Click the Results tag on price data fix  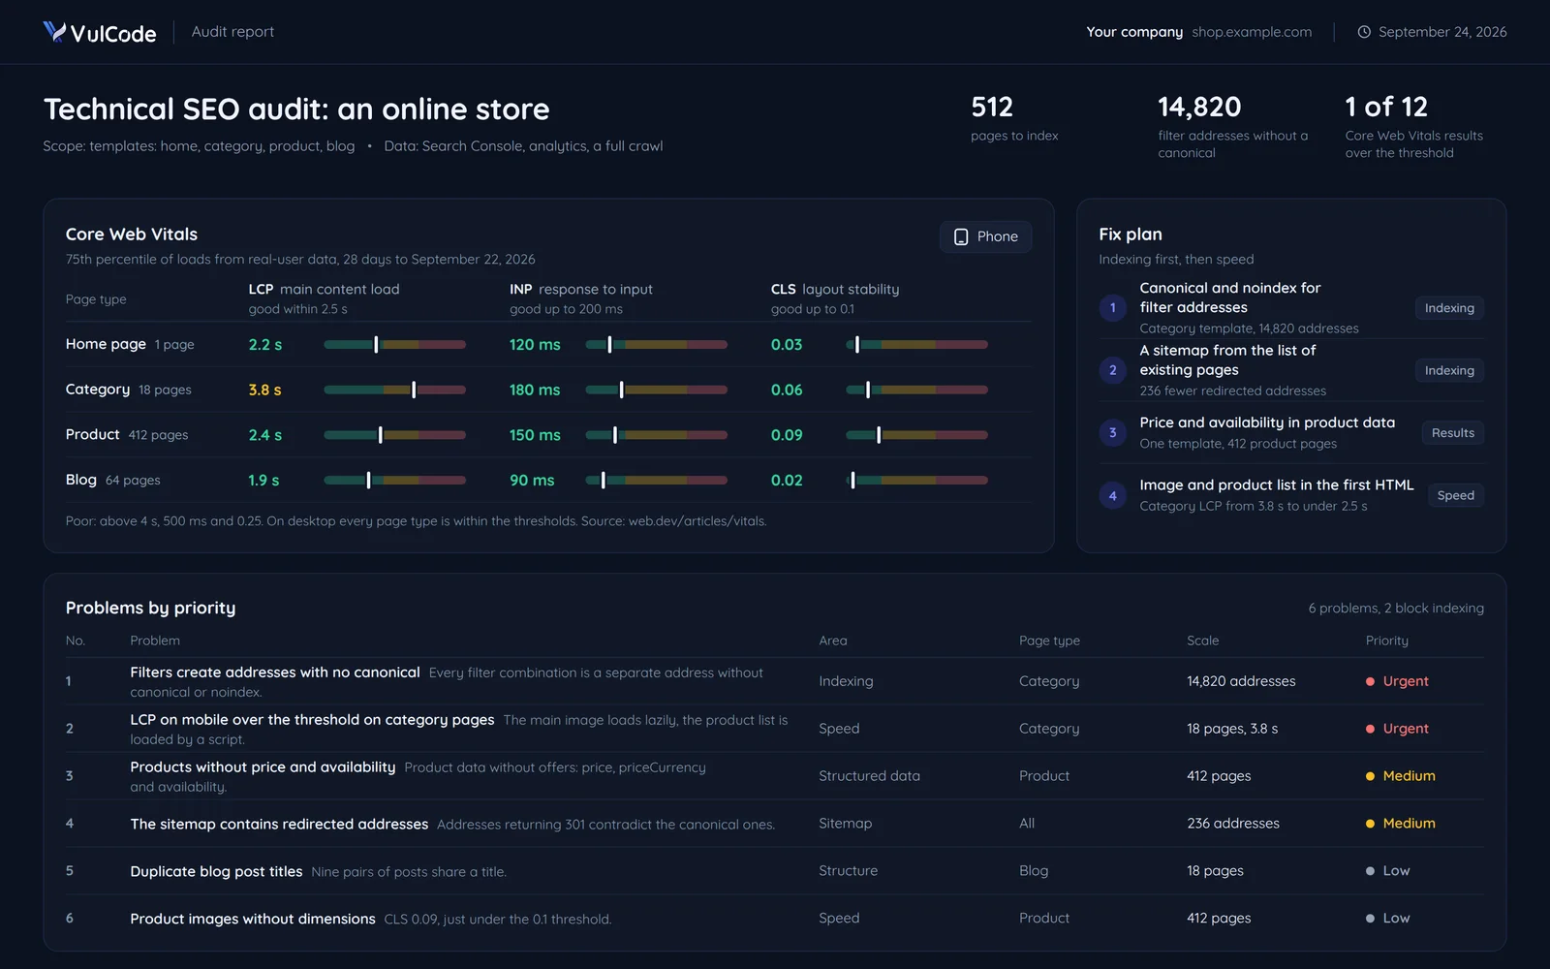tap(1452, 433)
